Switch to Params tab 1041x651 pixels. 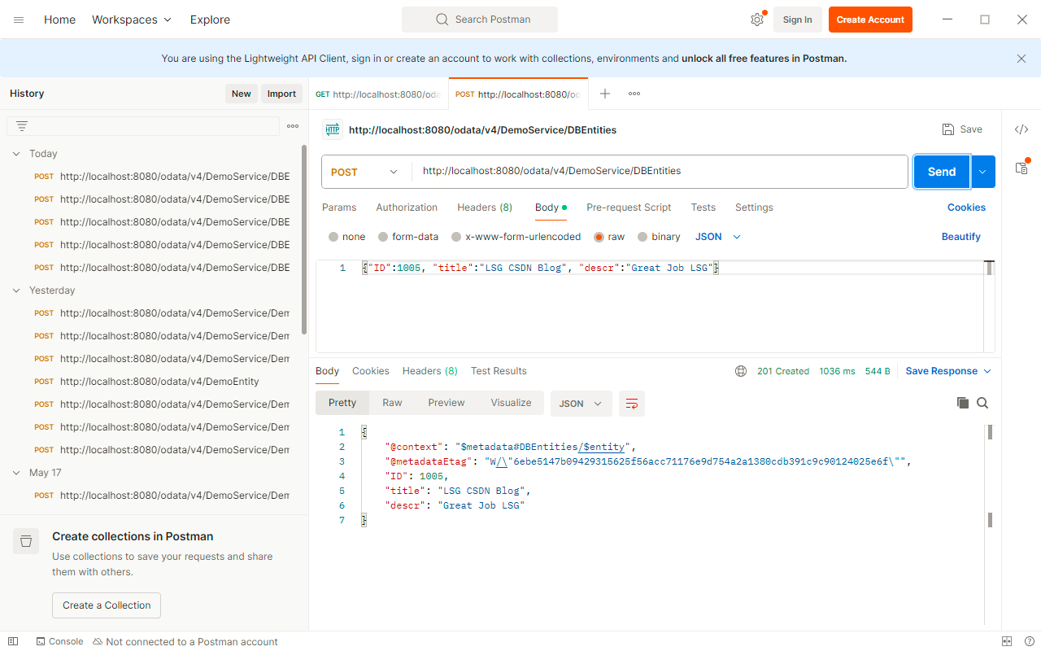pos(339,208)
